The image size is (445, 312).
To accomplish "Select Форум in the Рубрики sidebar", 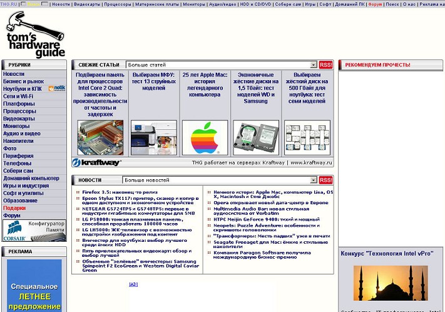I will [x=12, y=216].
